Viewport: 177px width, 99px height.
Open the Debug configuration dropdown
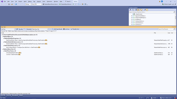pyautogui.click(x=28, y=4)
